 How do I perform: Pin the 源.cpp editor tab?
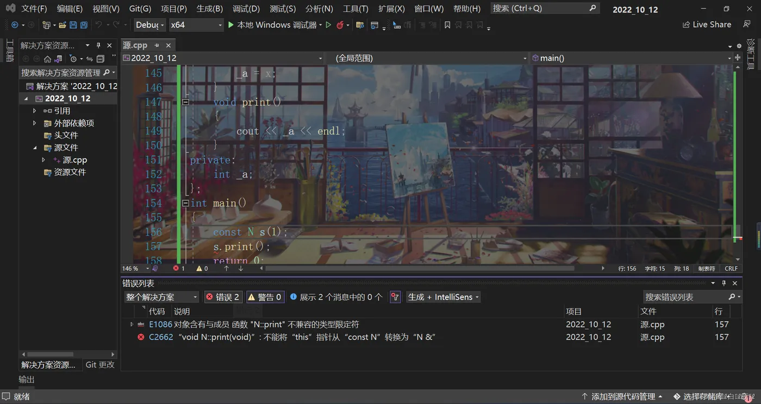coord(157,46)
